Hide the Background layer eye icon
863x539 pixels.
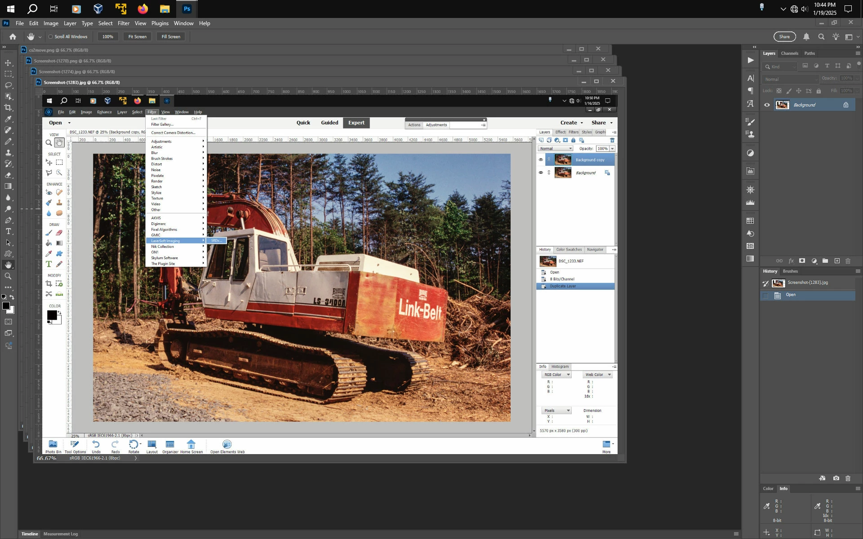pyautogui.click(x=767, y=105)
